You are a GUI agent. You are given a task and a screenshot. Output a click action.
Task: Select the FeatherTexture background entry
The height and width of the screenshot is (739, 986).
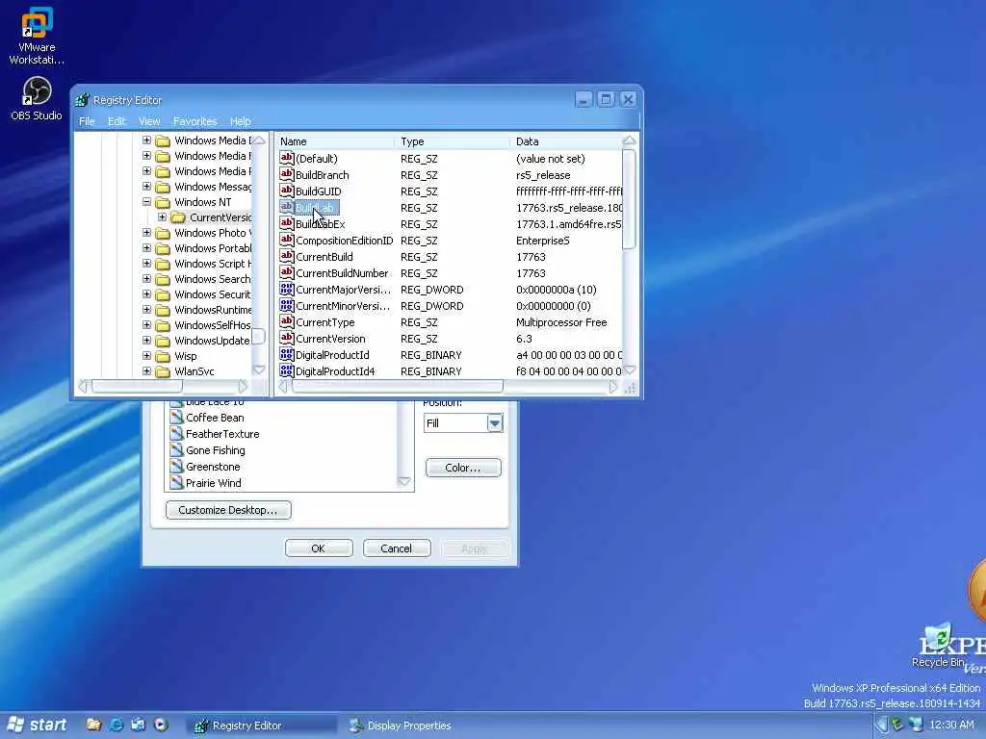222,434
